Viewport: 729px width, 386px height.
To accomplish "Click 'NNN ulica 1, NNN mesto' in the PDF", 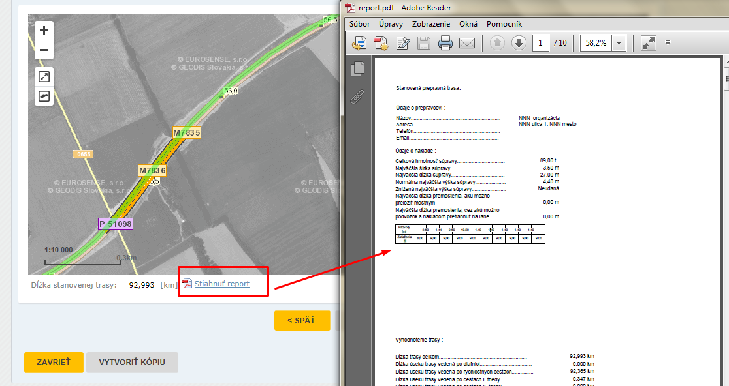I will [x=547, y=125].
